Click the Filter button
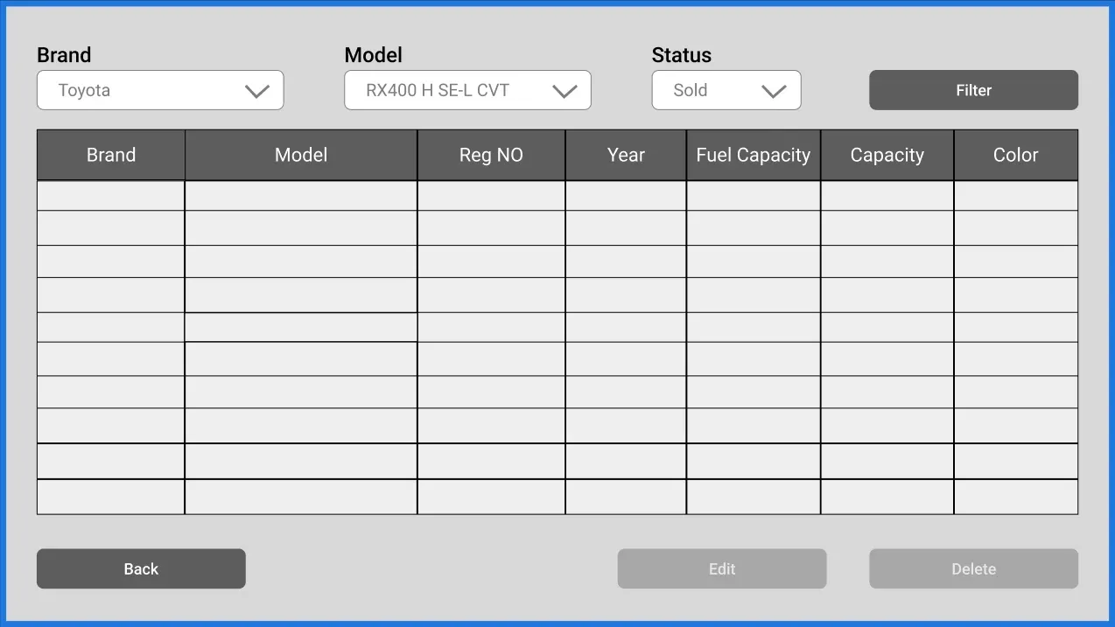Viewport: 1115px width, 627px height. (973, 90)
